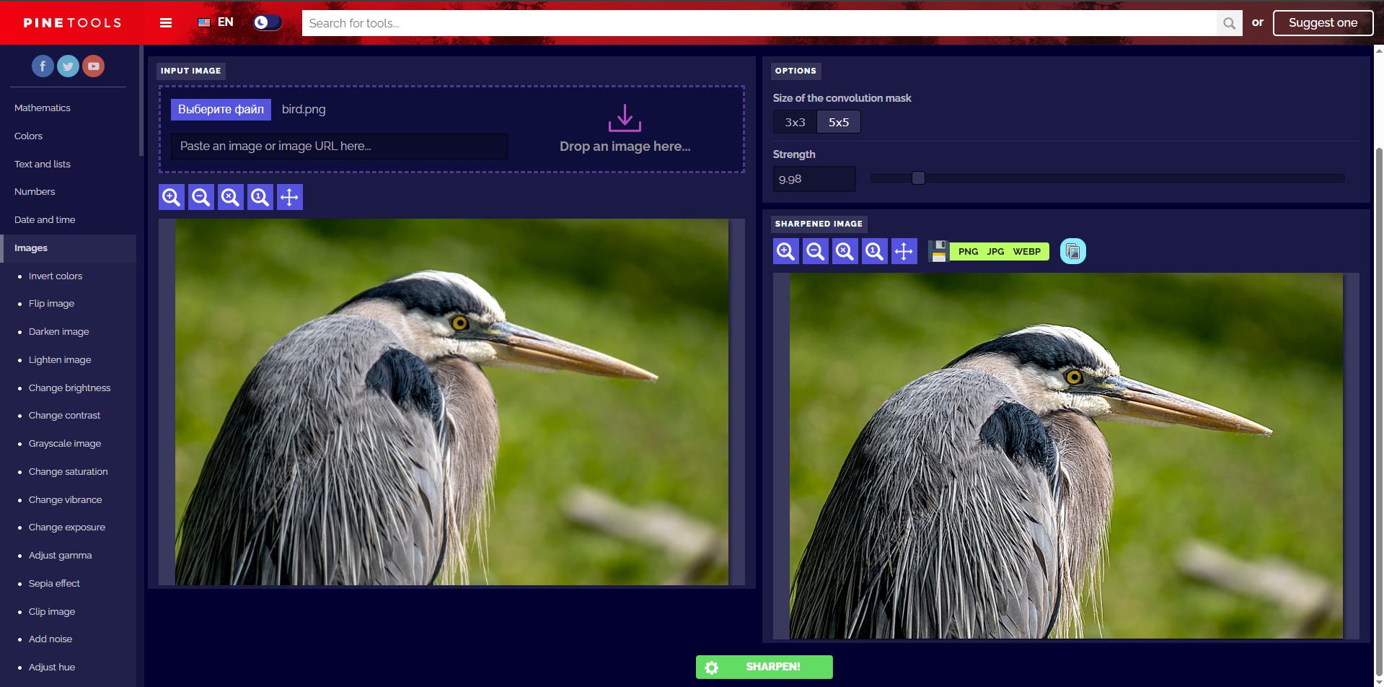Screen dimensions: 1384x687
Task: Select the pan tool for the sharpened image
Action: 904,250
